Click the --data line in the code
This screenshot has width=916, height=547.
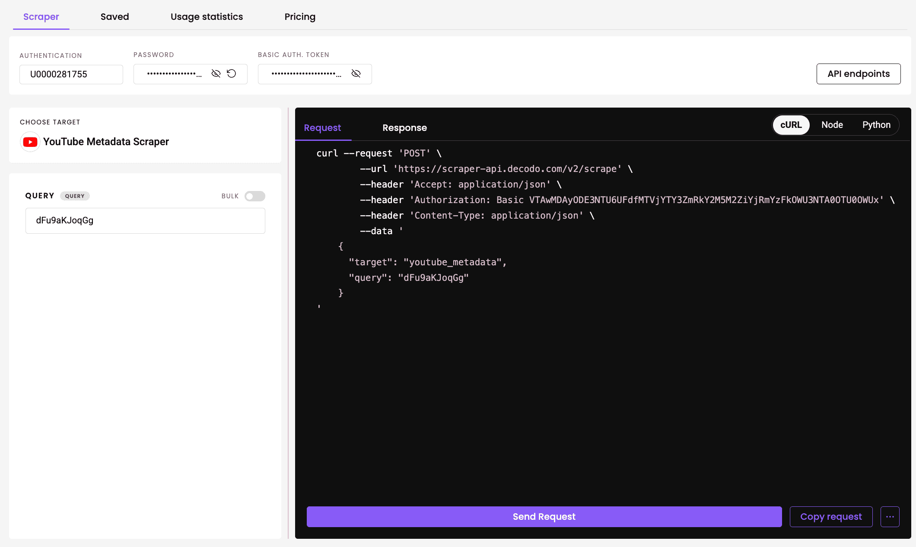tap(381, 231)
